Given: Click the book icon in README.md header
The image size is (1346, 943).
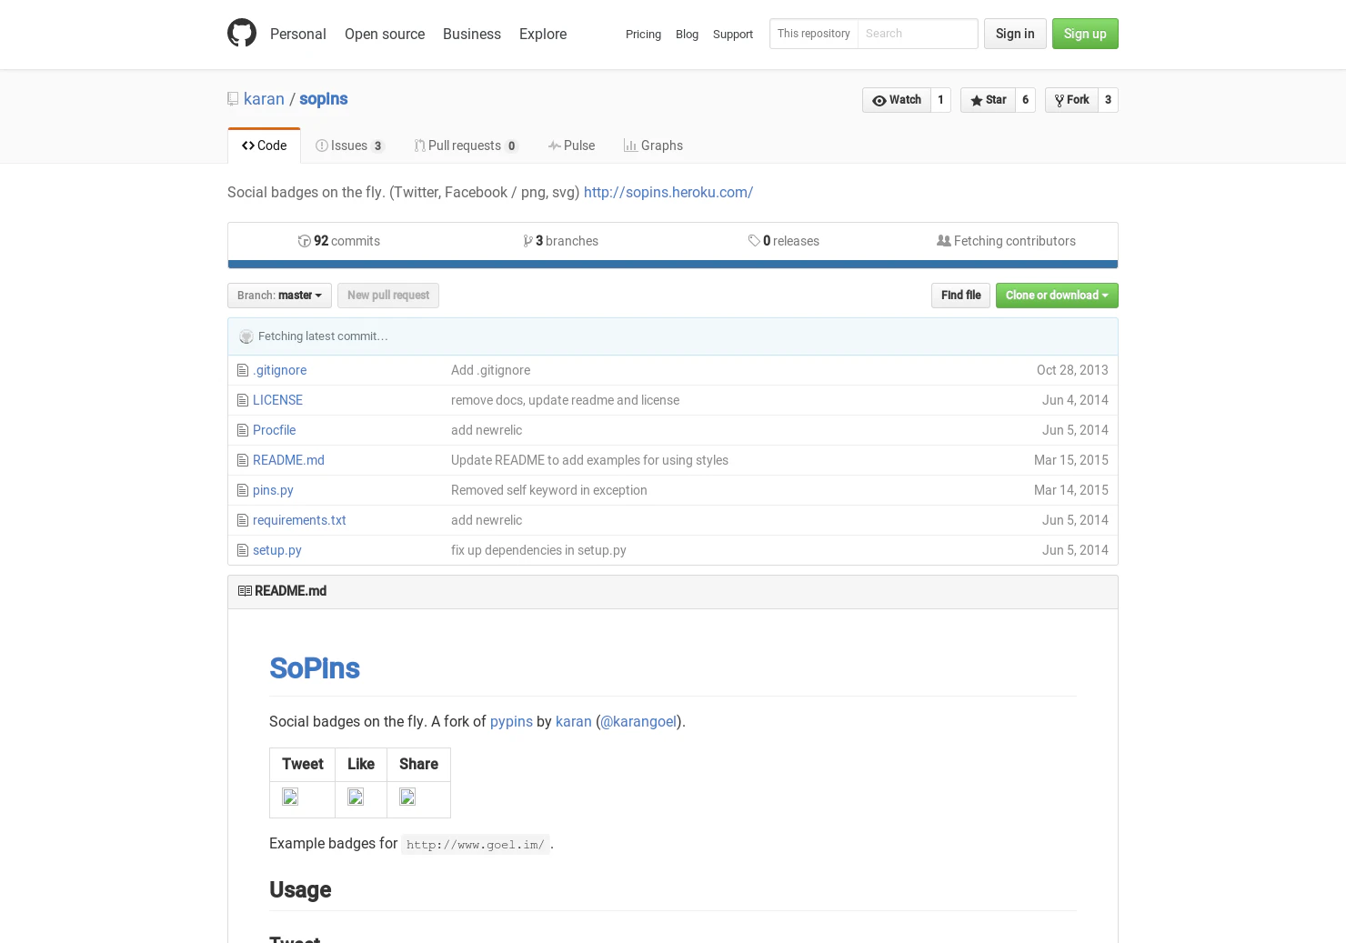Looking at the screenshot, I should [245, 591].
